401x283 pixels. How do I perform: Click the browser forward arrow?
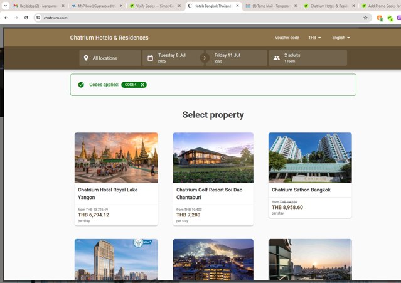(16, 18)
